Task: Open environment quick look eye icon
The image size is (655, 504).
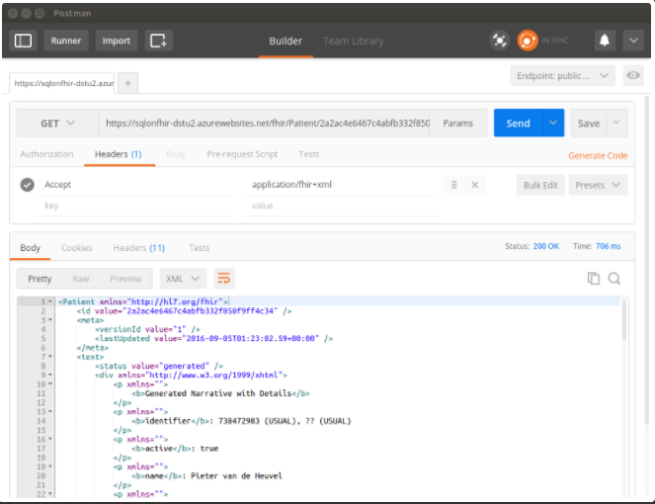Action: pyautogui.click(x=633, y=75)
